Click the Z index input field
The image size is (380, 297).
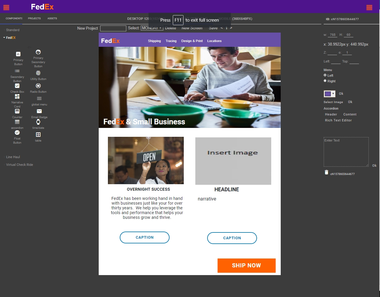(332, 53)
